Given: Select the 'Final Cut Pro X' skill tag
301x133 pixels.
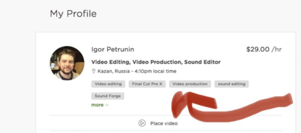Looking at the screenshot, I should pos(147,84).
